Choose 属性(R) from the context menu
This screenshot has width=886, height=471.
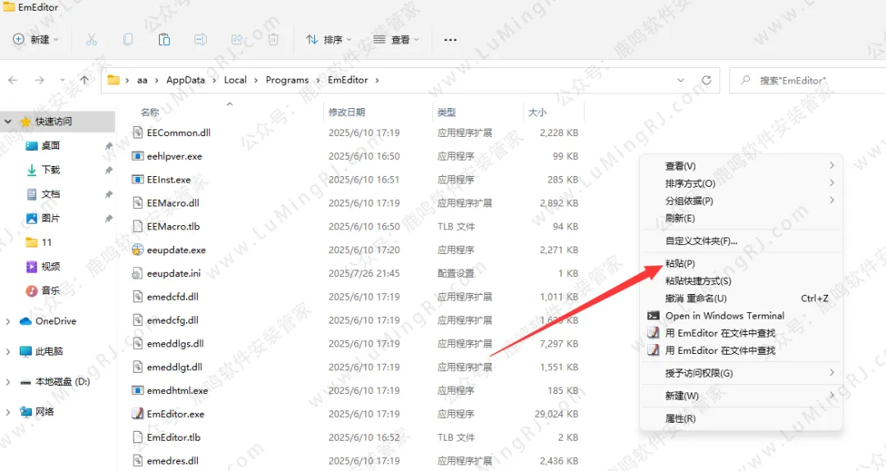680,419
